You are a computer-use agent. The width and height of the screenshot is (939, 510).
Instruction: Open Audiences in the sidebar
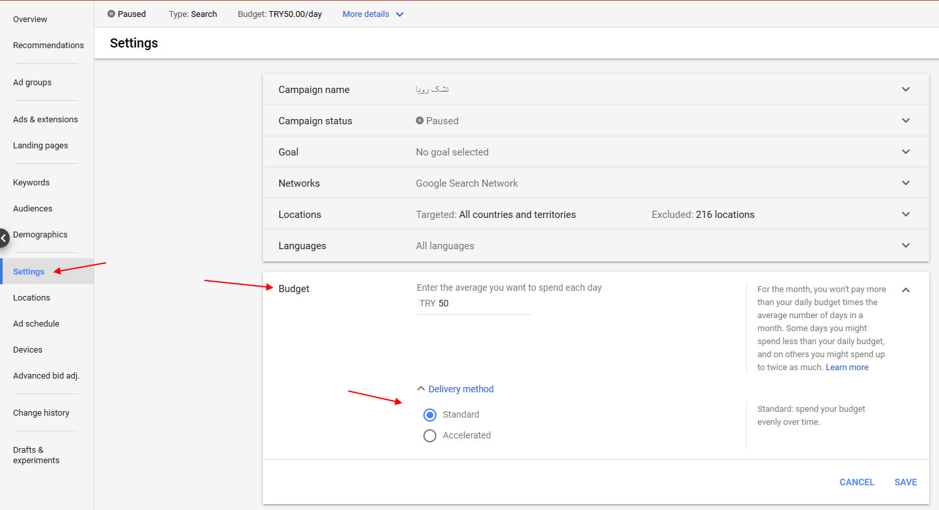(33, 209)
